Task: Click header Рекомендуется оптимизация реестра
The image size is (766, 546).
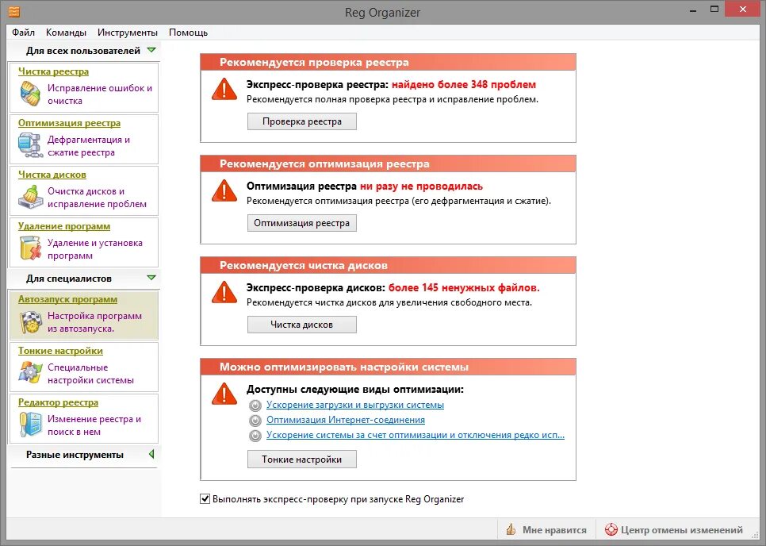Action: (x=324, y=163)
